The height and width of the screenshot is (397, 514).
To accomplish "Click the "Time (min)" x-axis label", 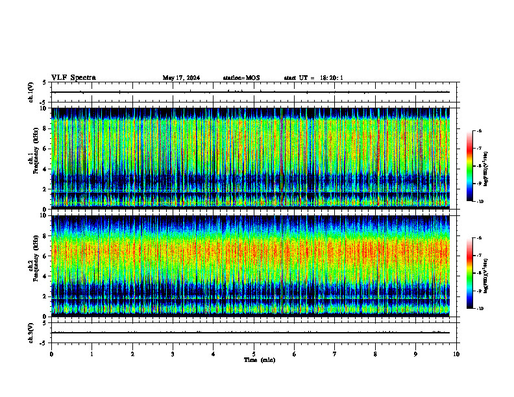I will [x=260, y=360].
